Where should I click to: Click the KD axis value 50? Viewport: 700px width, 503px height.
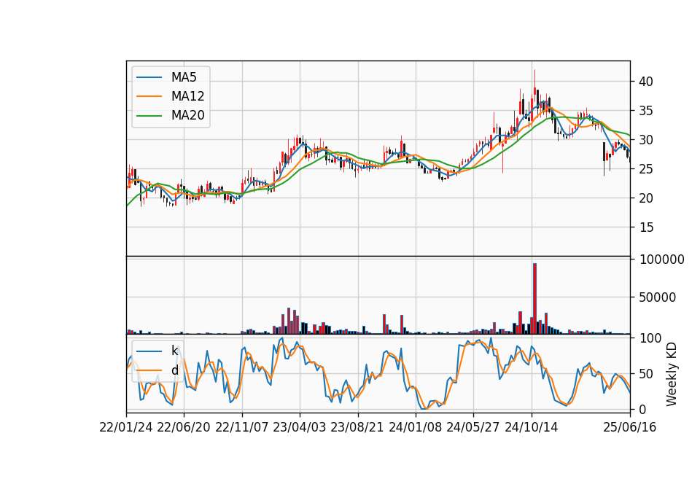(x=646, y=374)
